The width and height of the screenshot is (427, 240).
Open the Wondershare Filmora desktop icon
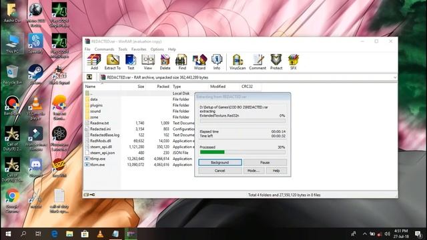click(x=35, y=139)
